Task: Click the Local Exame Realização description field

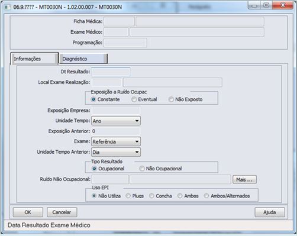Action: pos(173,82)
